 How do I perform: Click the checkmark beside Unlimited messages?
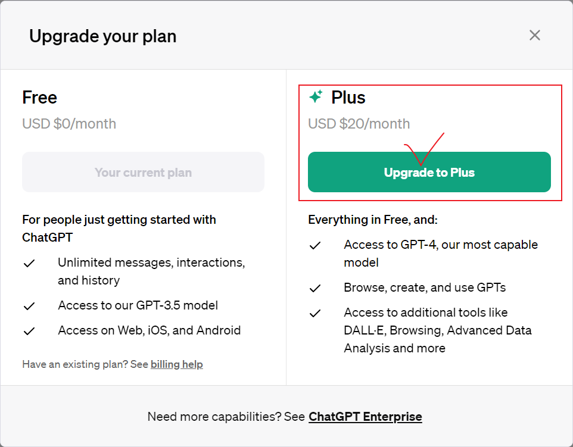[x=29, y=263]
